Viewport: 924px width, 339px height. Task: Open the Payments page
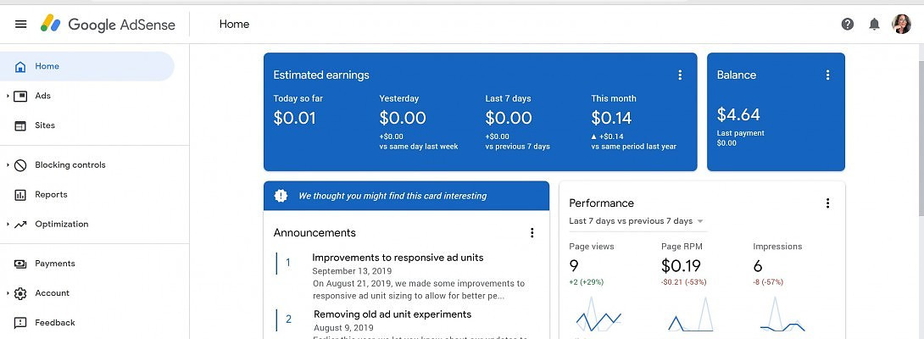[x=54, y=264]
